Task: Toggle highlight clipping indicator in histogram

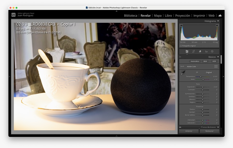Action: click(x=217, y=26)
